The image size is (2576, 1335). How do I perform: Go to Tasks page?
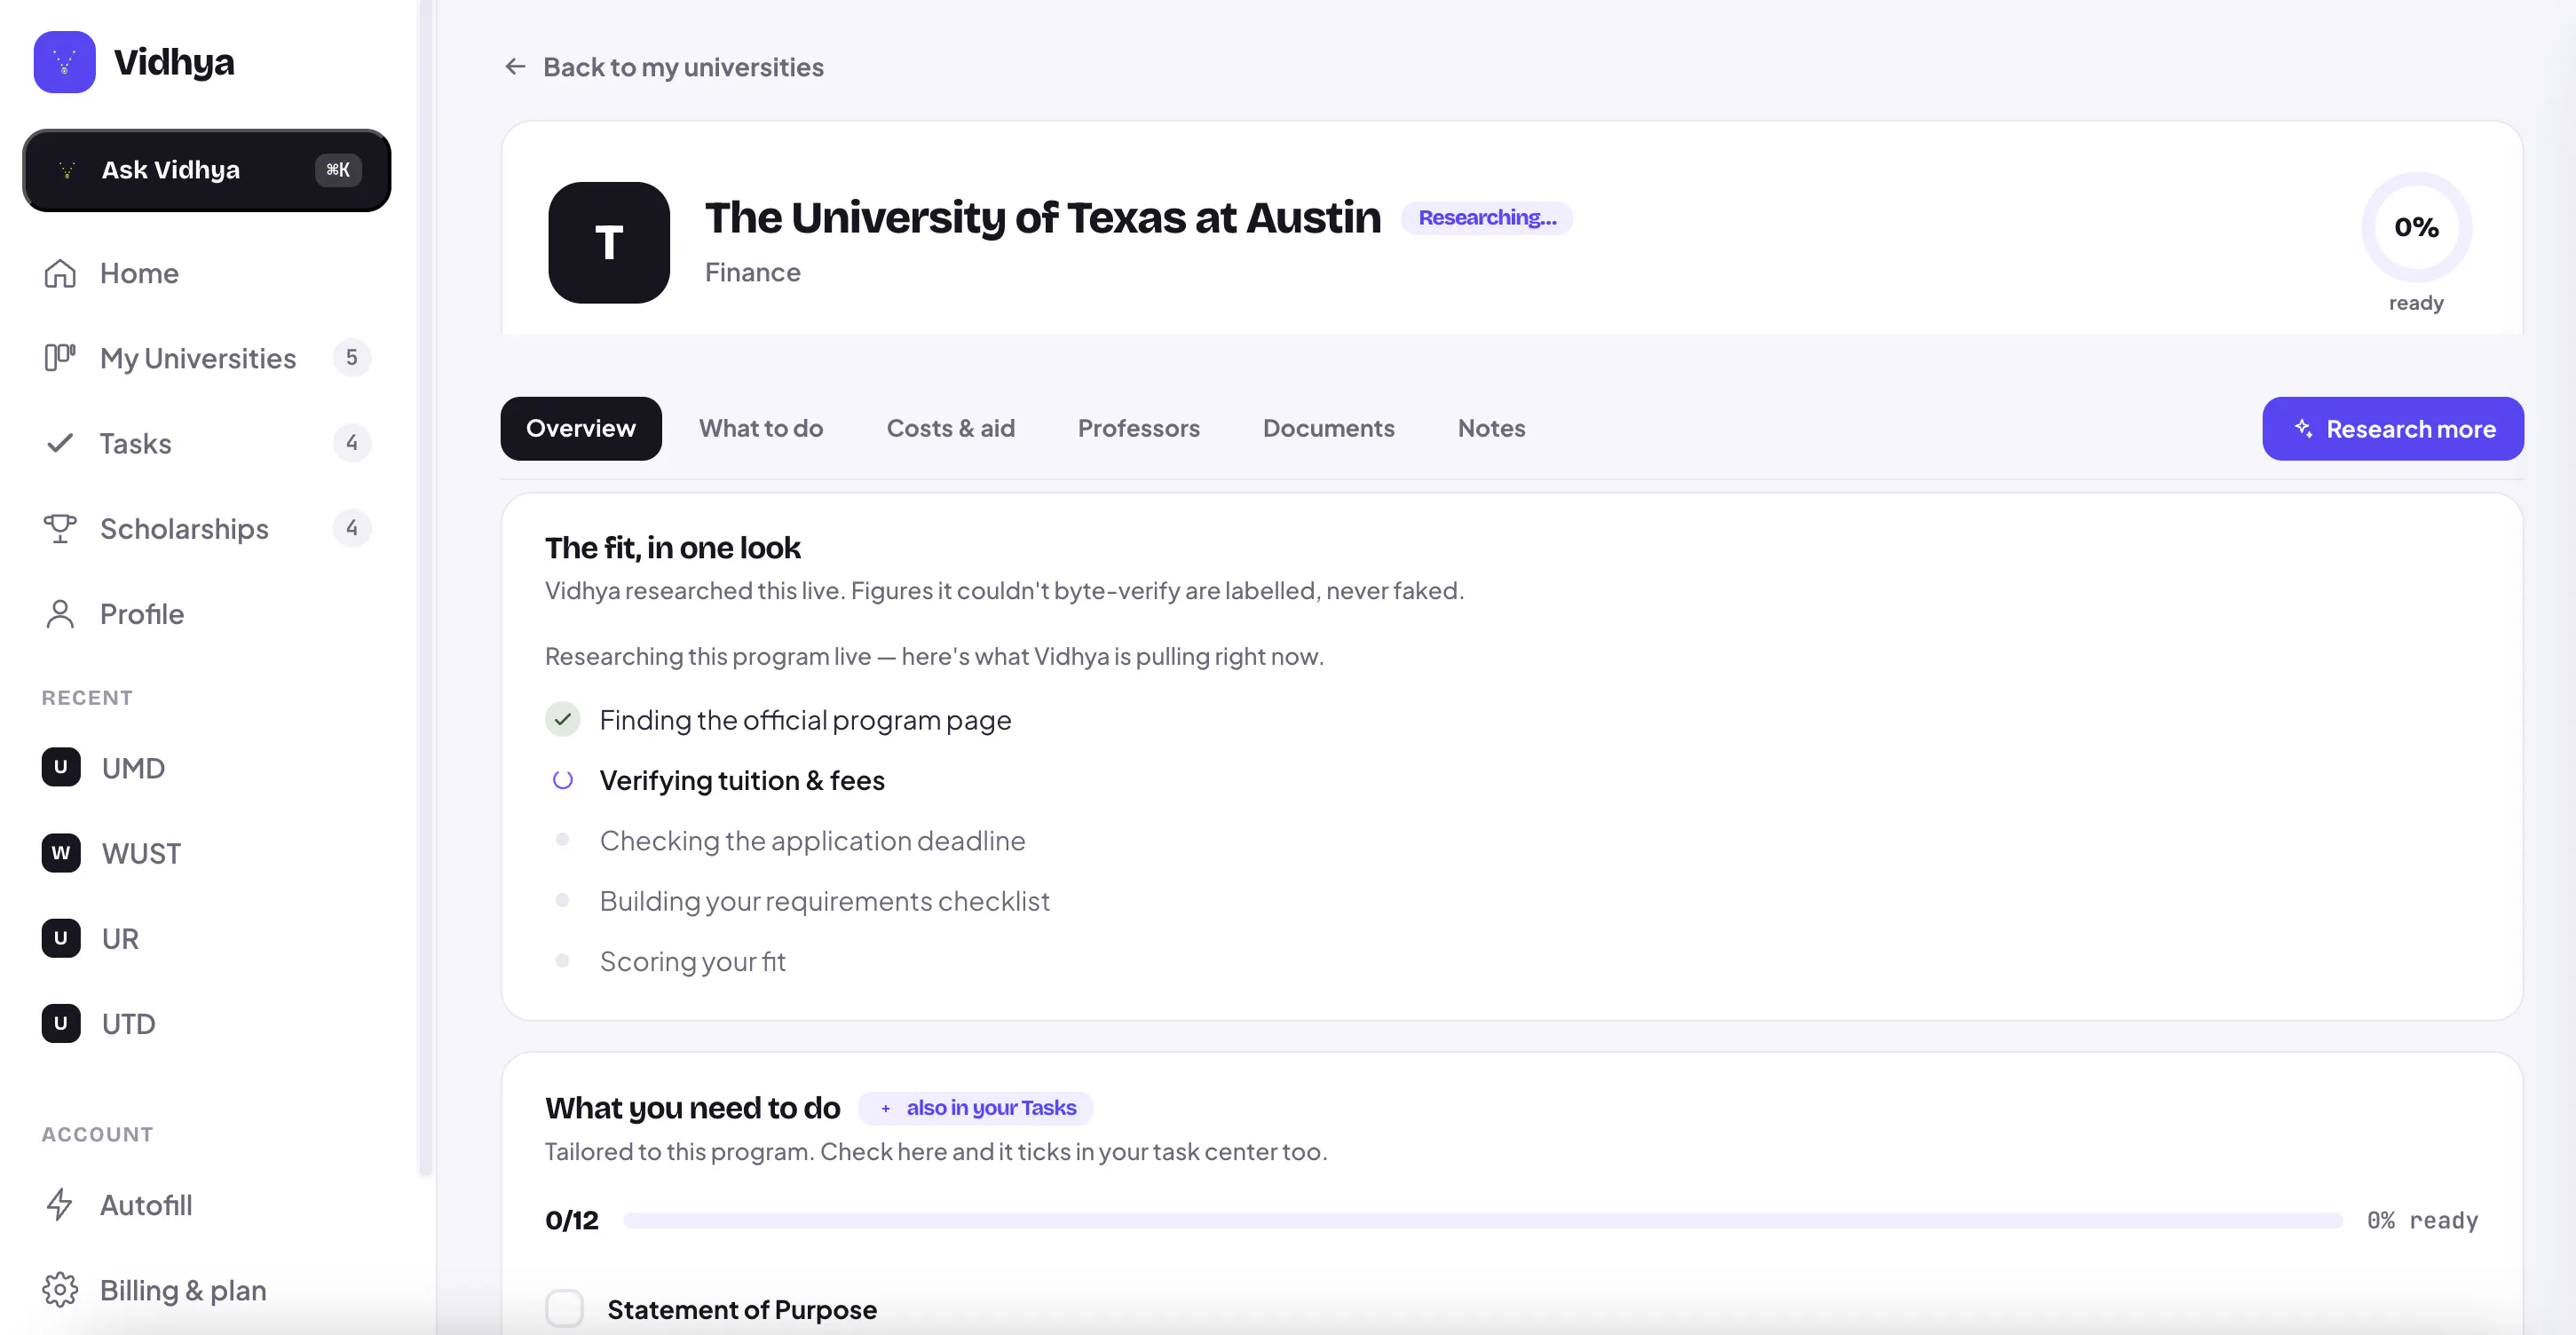207,443
